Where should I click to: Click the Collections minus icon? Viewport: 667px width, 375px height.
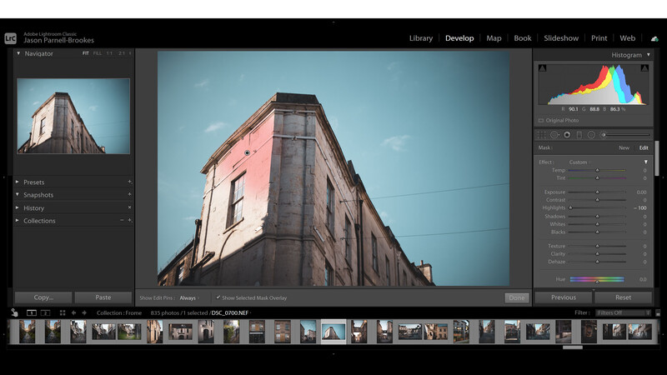(122, 220)
